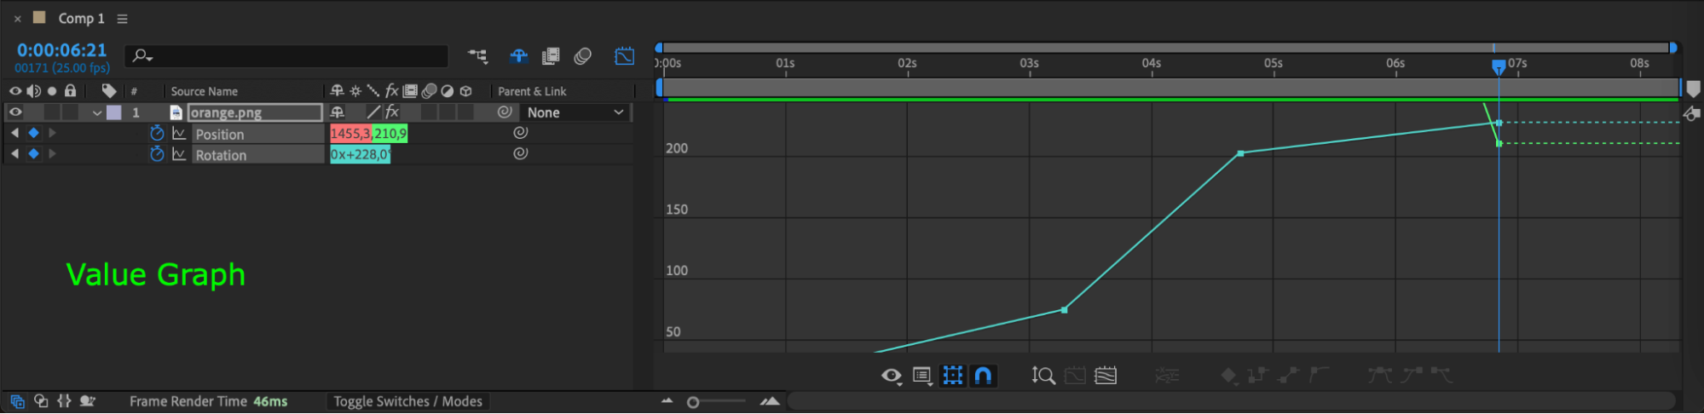Screen dimensions: 1704x414
Task: Click Fit all graphs to view icon
Action: pyautogui.click(x=1106, y=376)
